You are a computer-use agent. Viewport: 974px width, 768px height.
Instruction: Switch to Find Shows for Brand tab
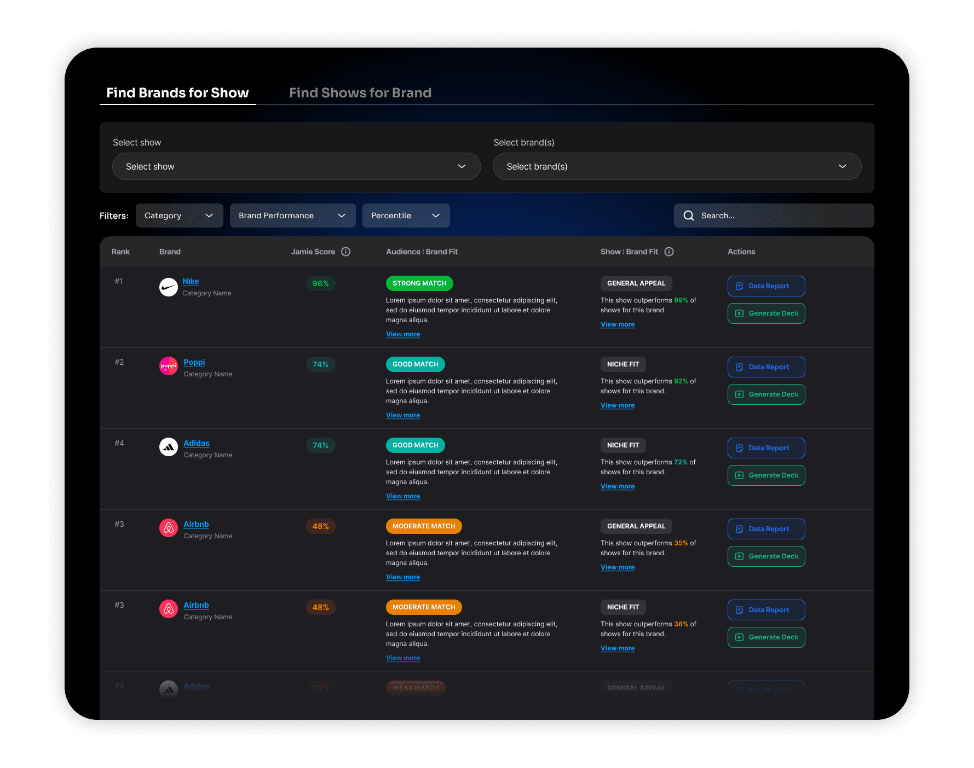coord(360,92)
